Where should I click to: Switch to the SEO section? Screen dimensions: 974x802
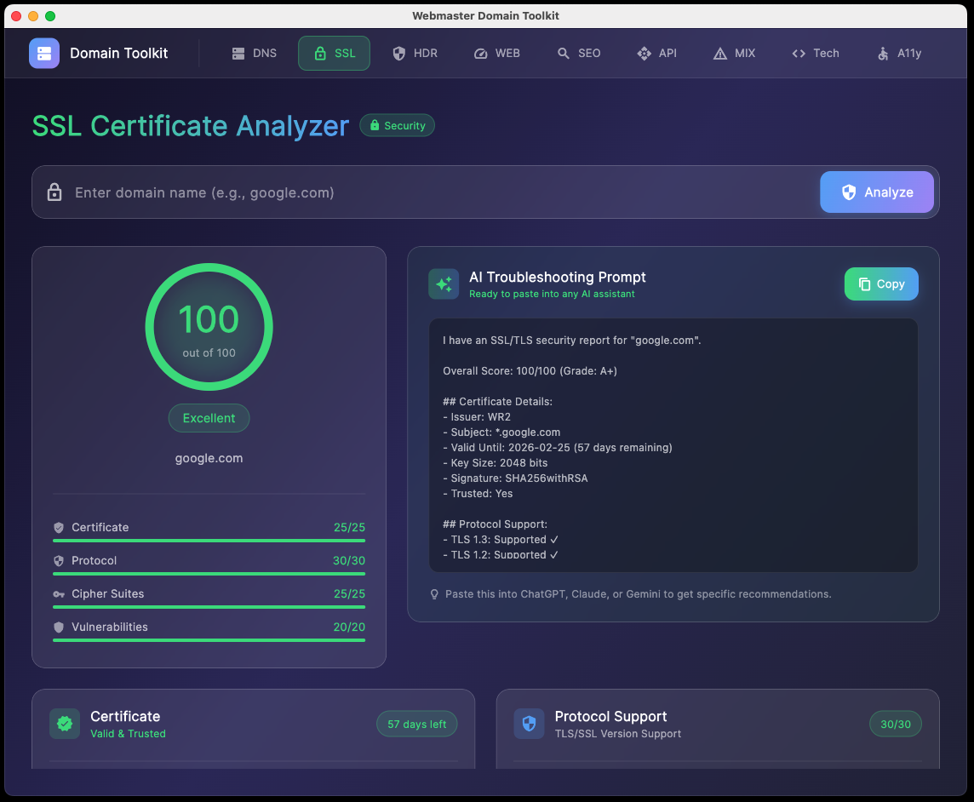point(579,53)
